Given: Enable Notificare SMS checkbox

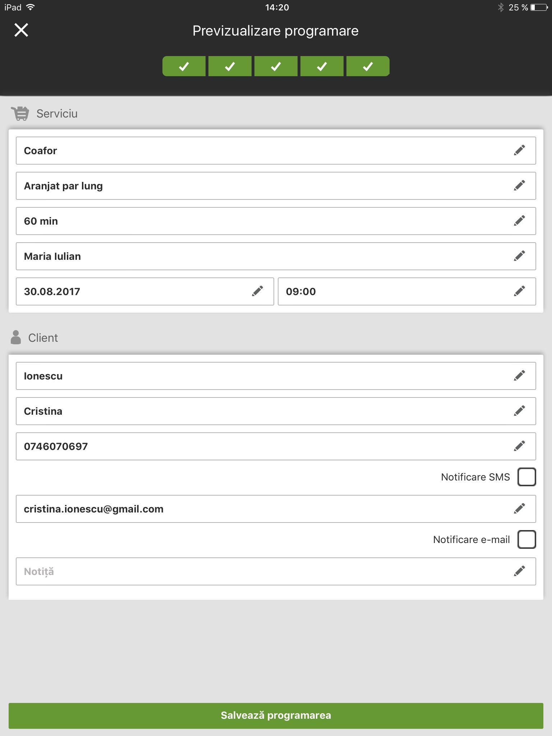Looking at the screenshot, I should (527, 477).
